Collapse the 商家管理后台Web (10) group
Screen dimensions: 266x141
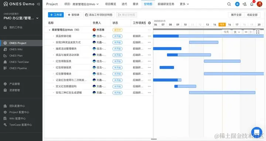[50, 30]
